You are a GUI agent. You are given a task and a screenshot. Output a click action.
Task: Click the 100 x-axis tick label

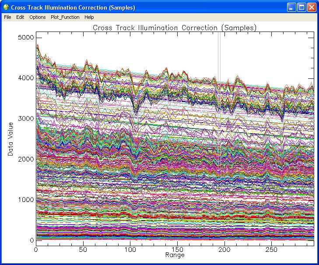(x=130, y=250)
